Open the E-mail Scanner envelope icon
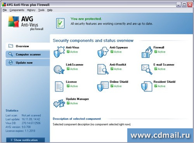The height and width of the screenshot is (143, 194). tap(147, 69)
